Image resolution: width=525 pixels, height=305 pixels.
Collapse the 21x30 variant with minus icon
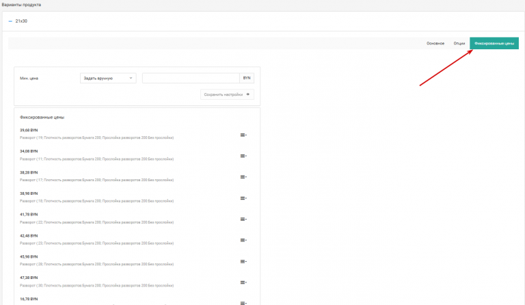click(10, 21)
